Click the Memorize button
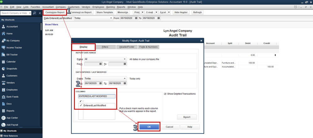The image size is (313, 138). (123, 12)
